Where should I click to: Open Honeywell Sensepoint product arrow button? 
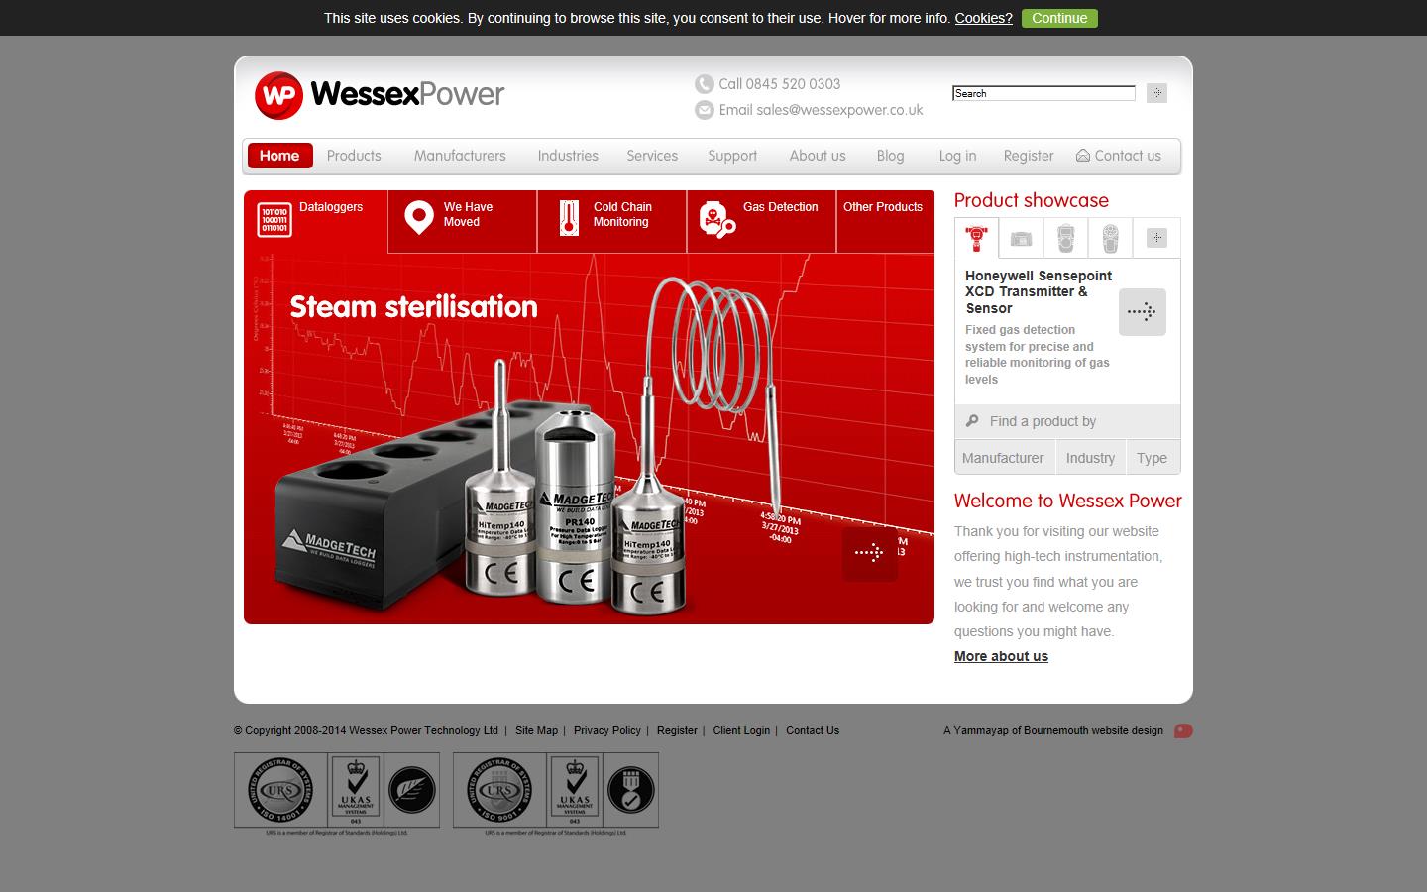tap(1142, 312)
